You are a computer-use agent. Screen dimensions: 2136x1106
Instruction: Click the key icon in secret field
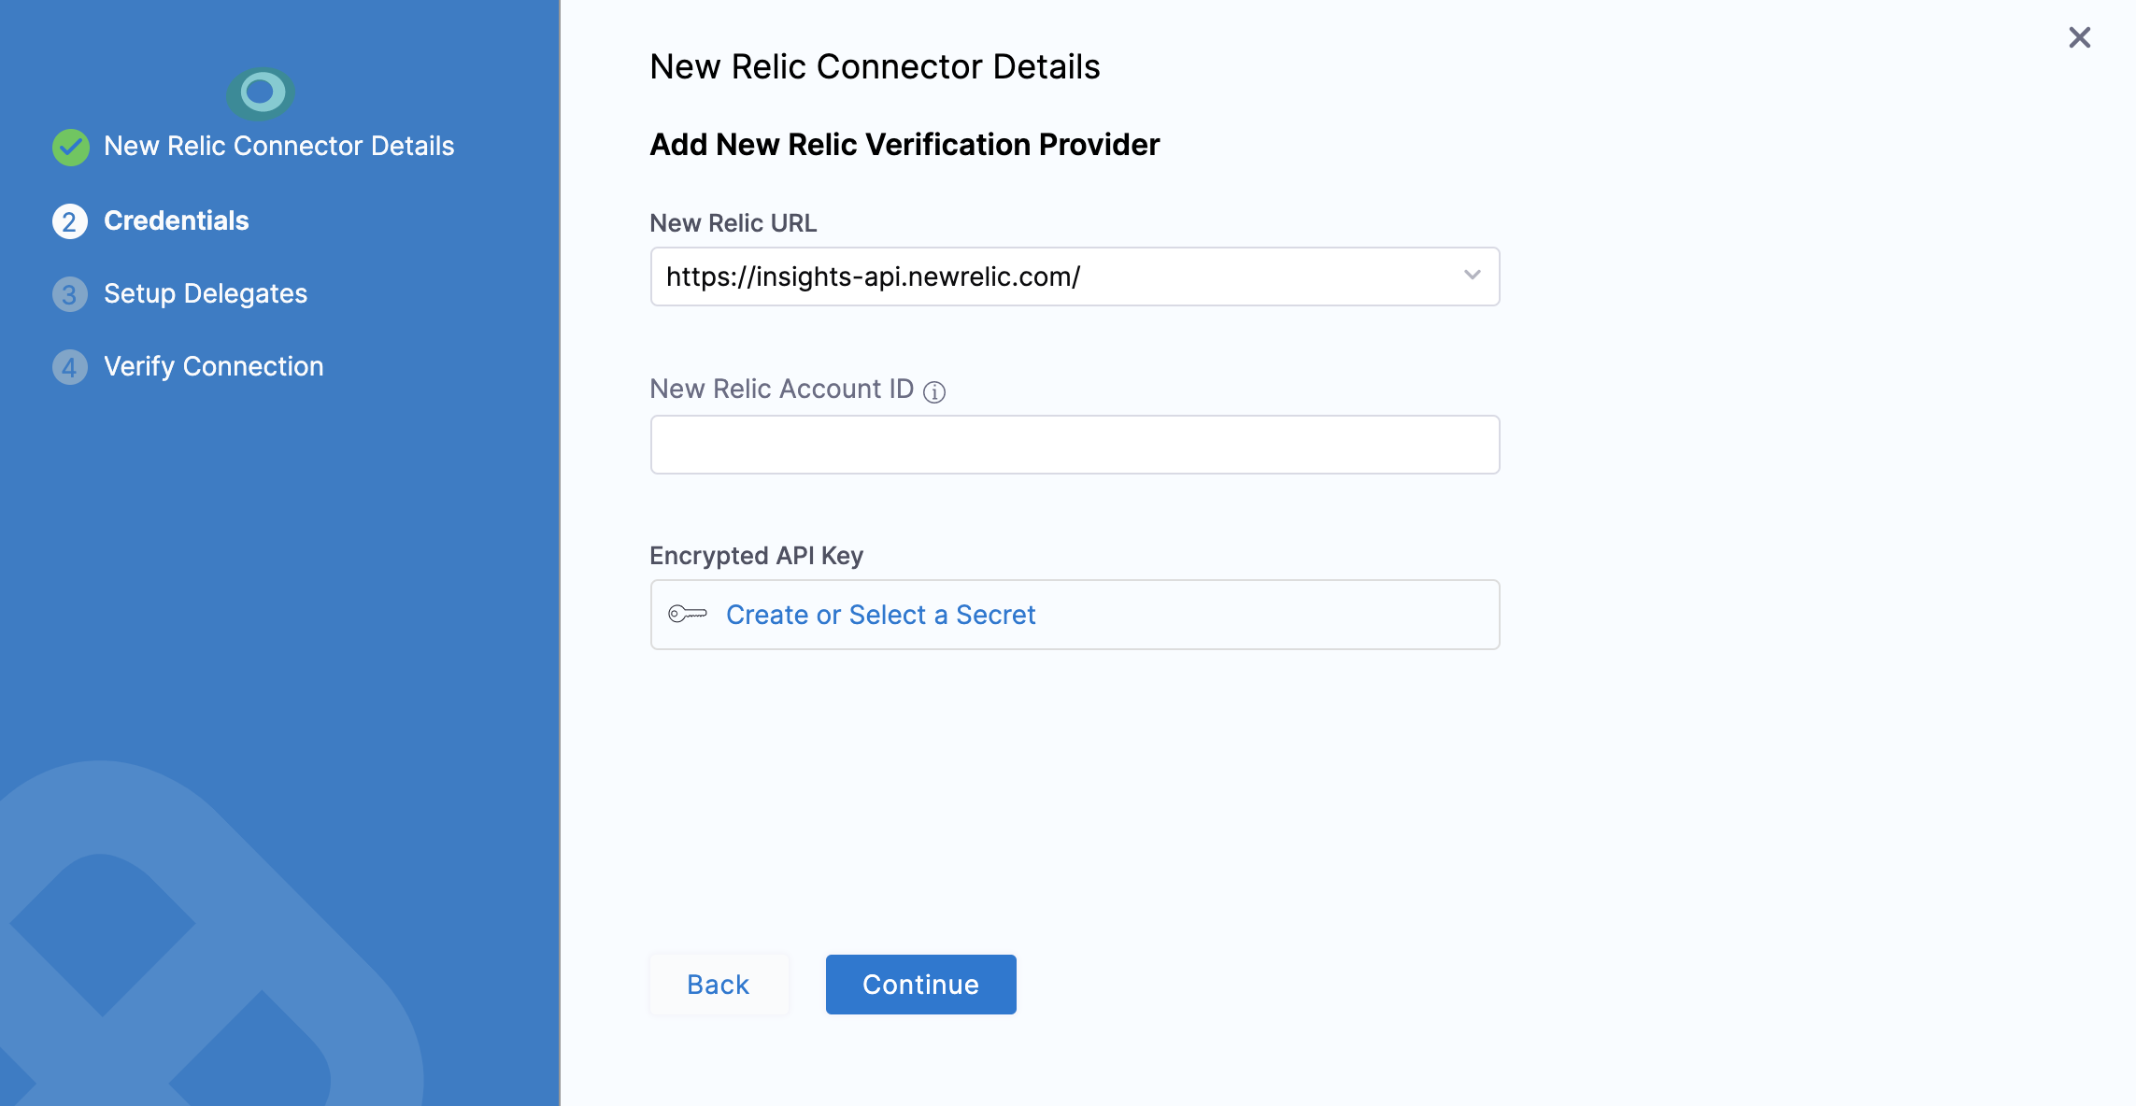coord(688,615)
